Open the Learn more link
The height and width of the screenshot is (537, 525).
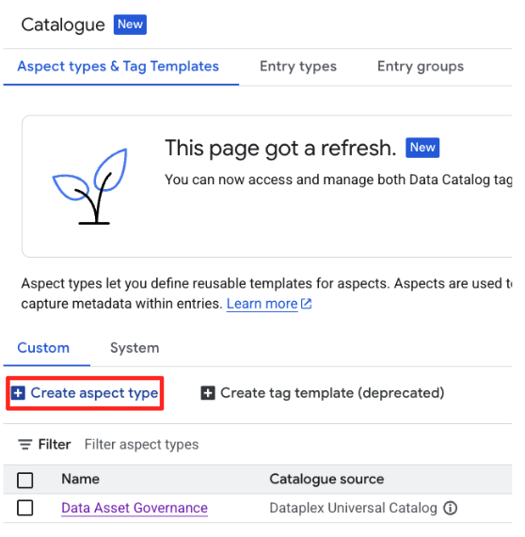tap(262, 304)
